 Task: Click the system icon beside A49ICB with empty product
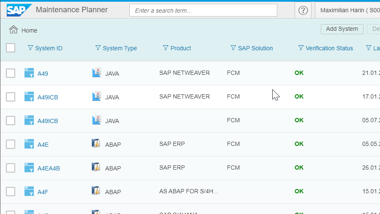29,120
